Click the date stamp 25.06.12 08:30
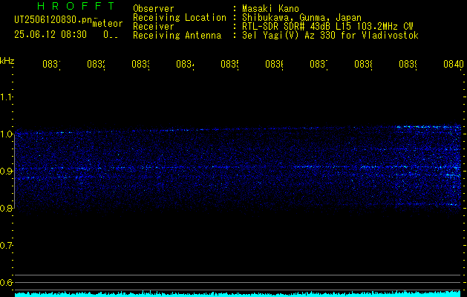Viewport: 467px width, 297px height. pyautogui.click(x=50, y=35)
